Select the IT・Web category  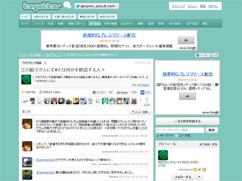[94, 24]
